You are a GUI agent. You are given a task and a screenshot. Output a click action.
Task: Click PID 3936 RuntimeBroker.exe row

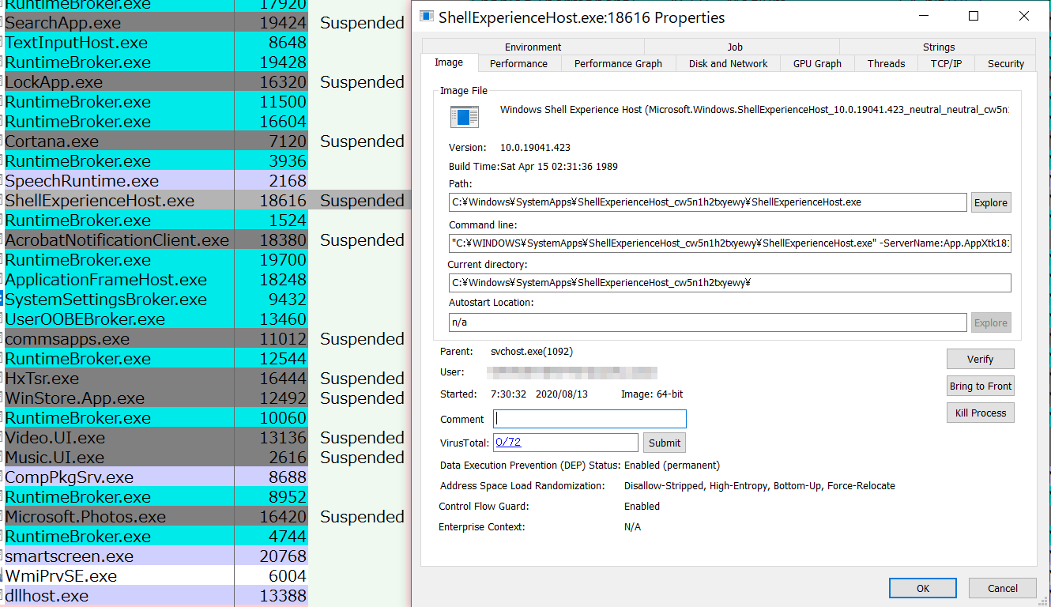click(x=156, y=161)
